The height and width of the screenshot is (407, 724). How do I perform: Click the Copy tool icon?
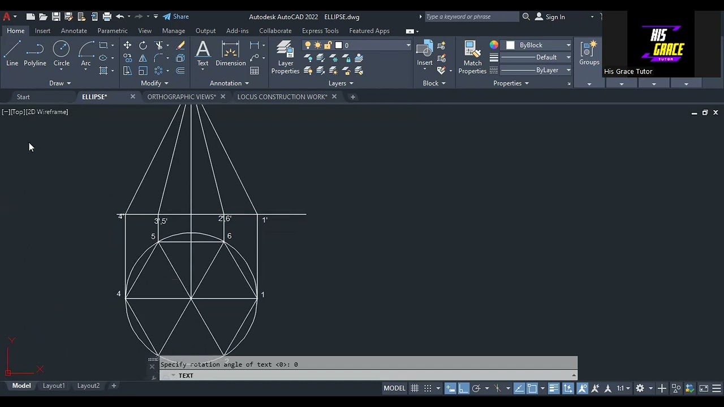[127, 58]
